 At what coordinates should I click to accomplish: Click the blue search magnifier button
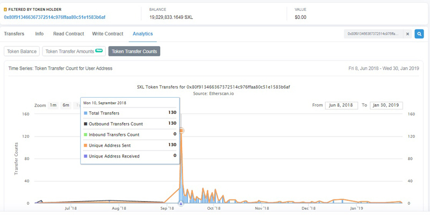click(419, 34)
